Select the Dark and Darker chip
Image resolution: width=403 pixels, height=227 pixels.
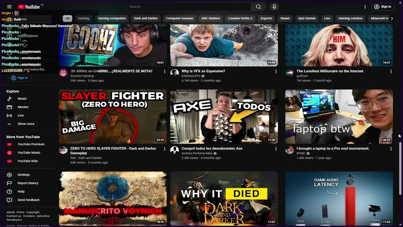[146, 18]
